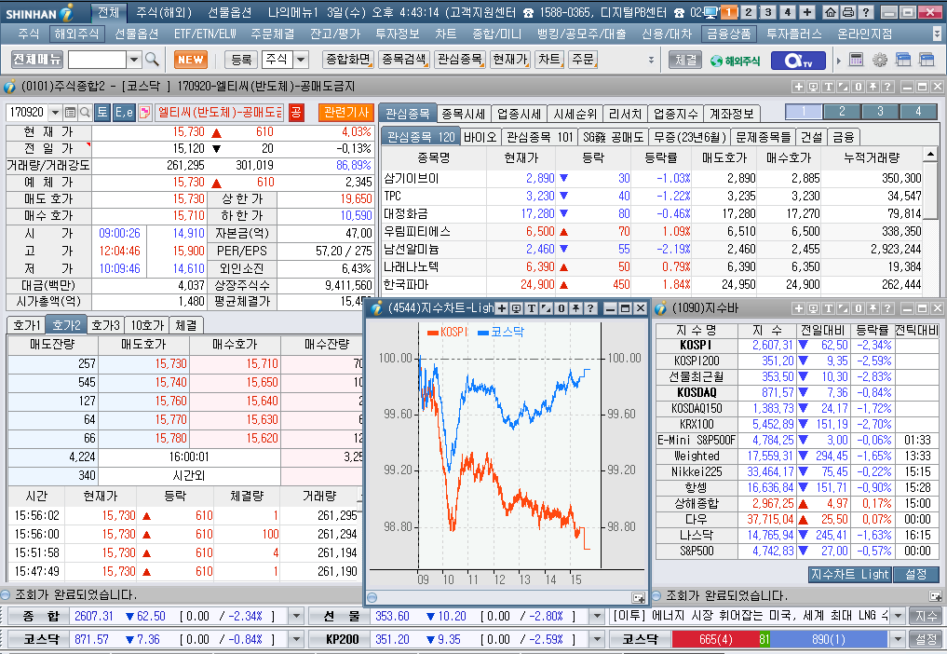Click the T font icon in the 주식종합2 title bar
The width and height of the screenshot is (947, 654).
click(x=828, y=87)
